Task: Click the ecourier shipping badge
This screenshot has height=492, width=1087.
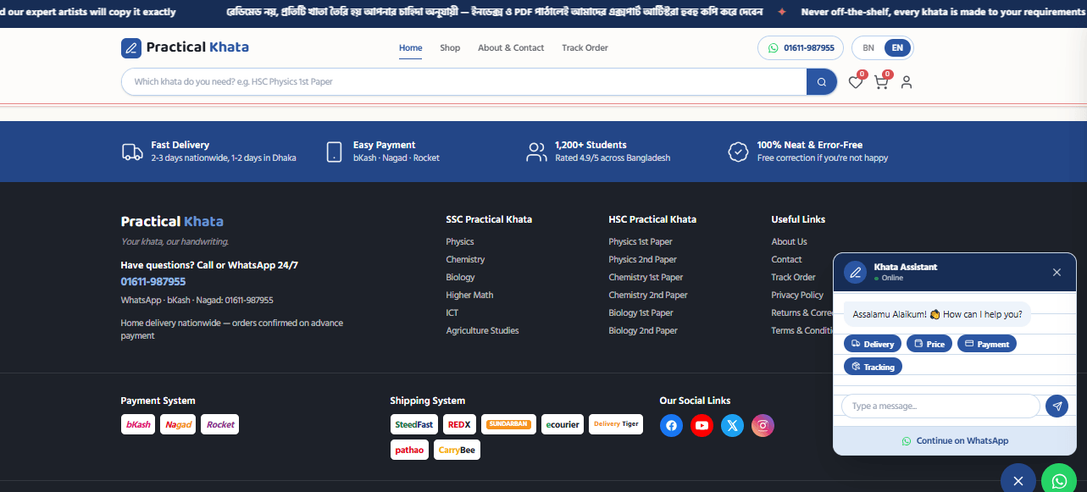Action: click(563, 424)
